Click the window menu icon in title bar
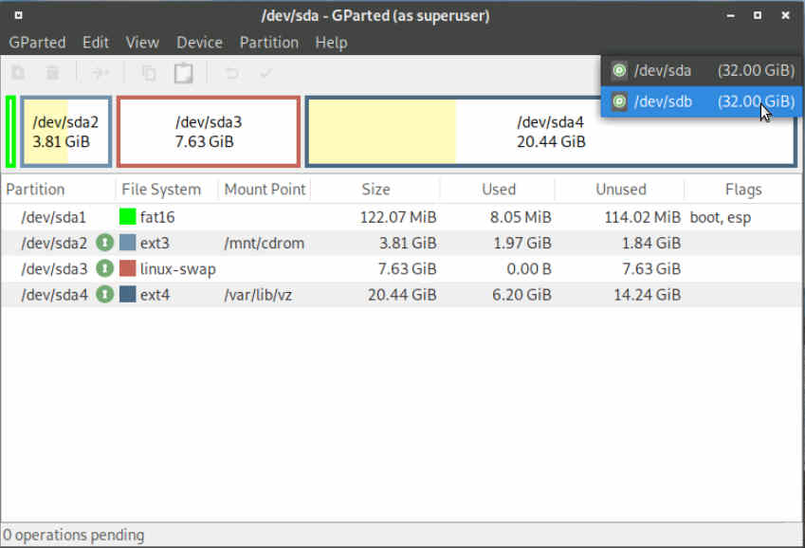 click(18, 15)
